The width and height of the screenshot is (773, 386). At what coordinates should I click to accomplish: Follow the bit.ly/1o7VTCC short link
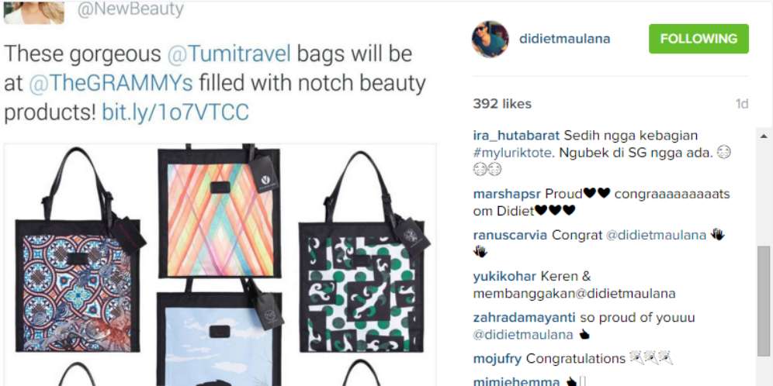coord(175,112)
